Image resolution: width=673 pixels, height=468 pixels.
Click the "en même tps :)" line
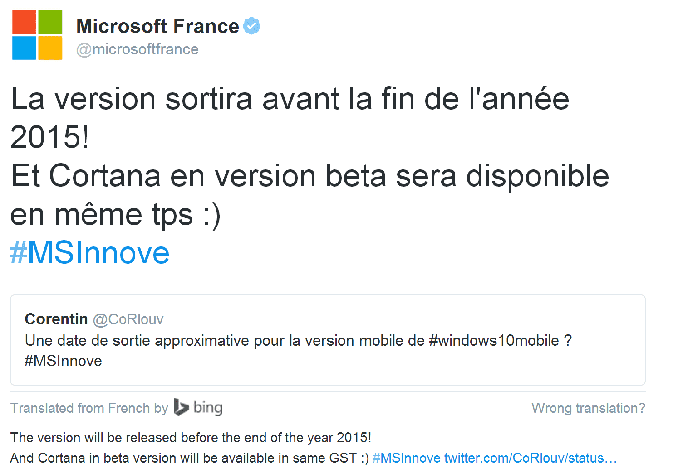(x=115, y=214)
